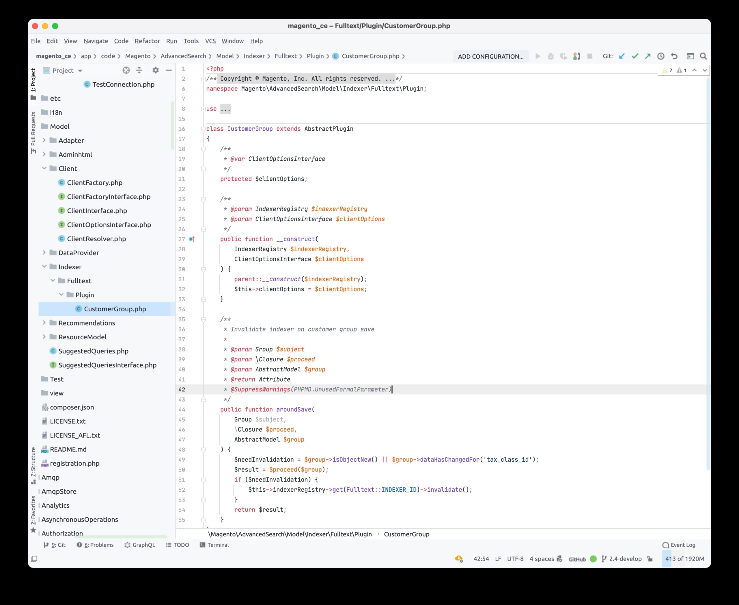
Task: Click the Debug bug icon
Action: [x=551, y=56]
